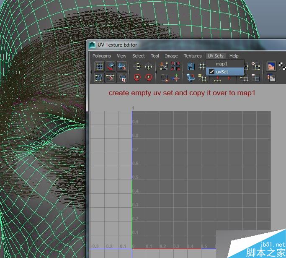Screen dimensions: 286x258
Task: Close the open UV Sets menu
Action: [x=216, y=56]
